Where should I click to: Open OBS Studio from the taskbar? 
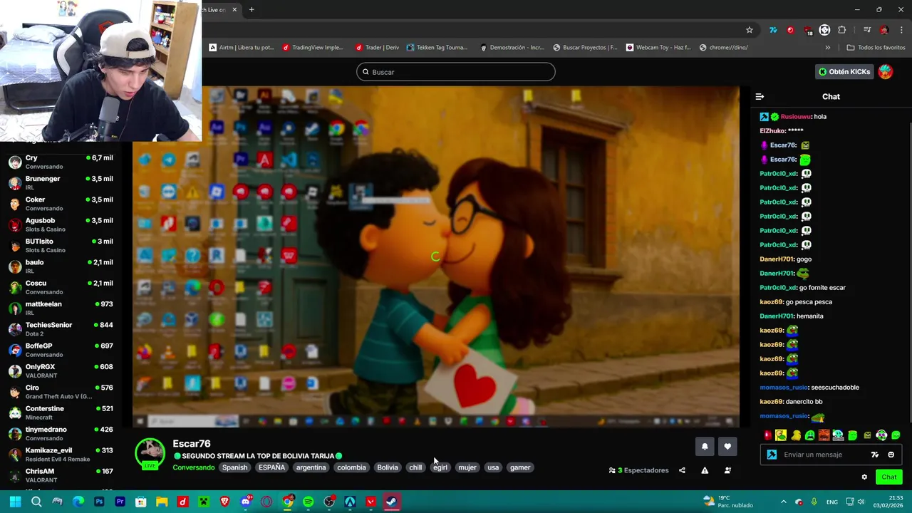pyautogui.click(x=329, y=502)
